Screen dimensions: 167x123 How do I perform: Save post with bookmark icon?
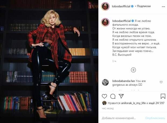163,96
